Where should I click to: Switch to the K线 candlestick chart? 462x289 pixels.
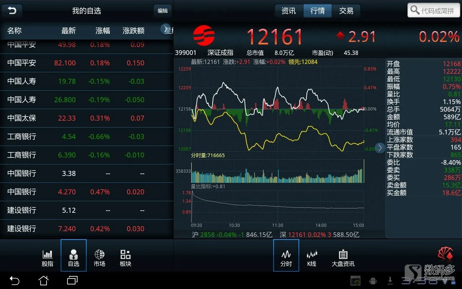(311, 258)
